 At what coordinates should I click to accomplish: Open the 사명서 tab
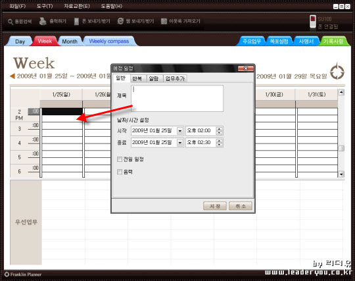[x=306, y=41]
